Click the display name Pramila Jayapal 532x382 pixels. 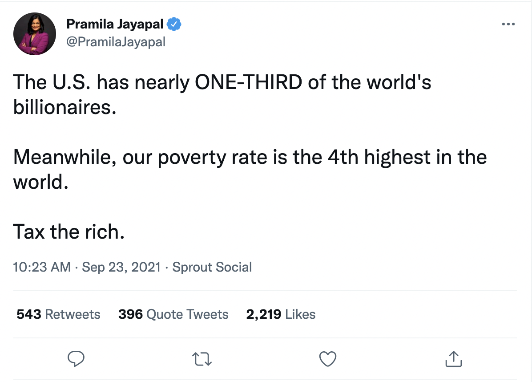click(x=115, y=24)
